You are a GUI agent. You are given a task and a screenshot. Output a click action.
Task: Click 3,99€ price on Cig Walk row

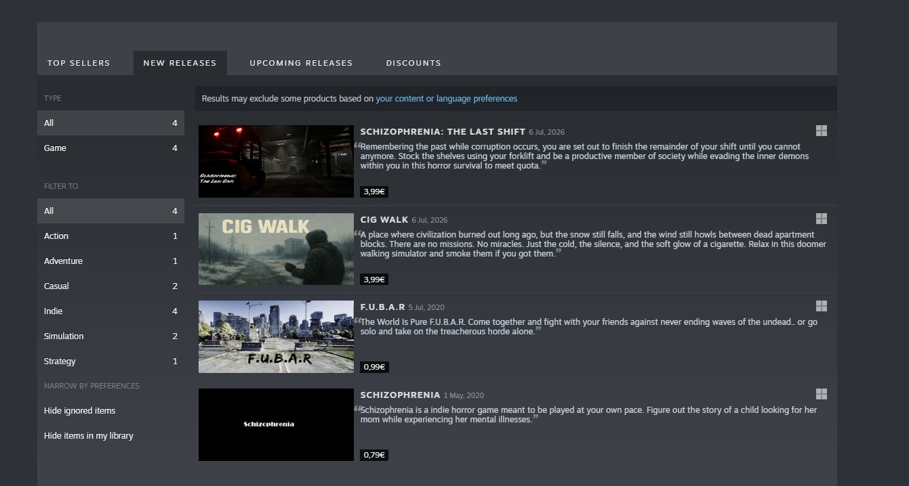coord(374,280)
